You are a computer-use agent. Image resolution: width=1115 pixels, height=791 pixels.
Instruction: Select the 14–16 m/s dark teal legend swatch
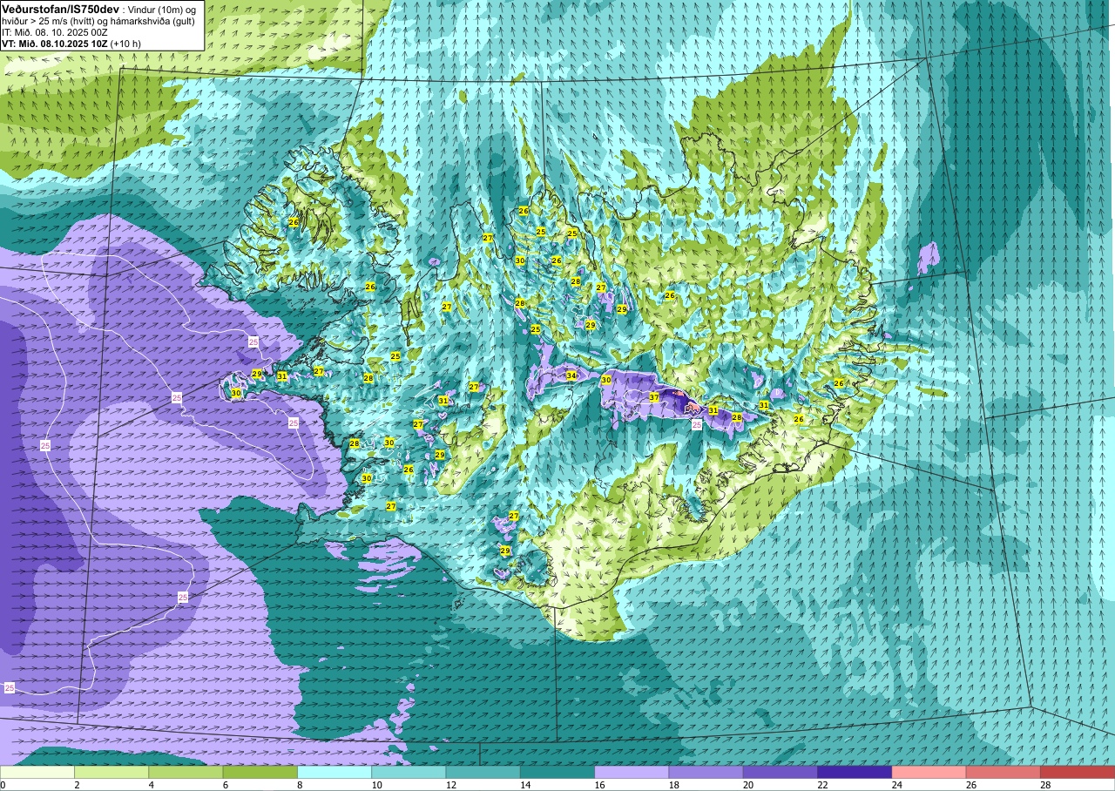(557, 772)
